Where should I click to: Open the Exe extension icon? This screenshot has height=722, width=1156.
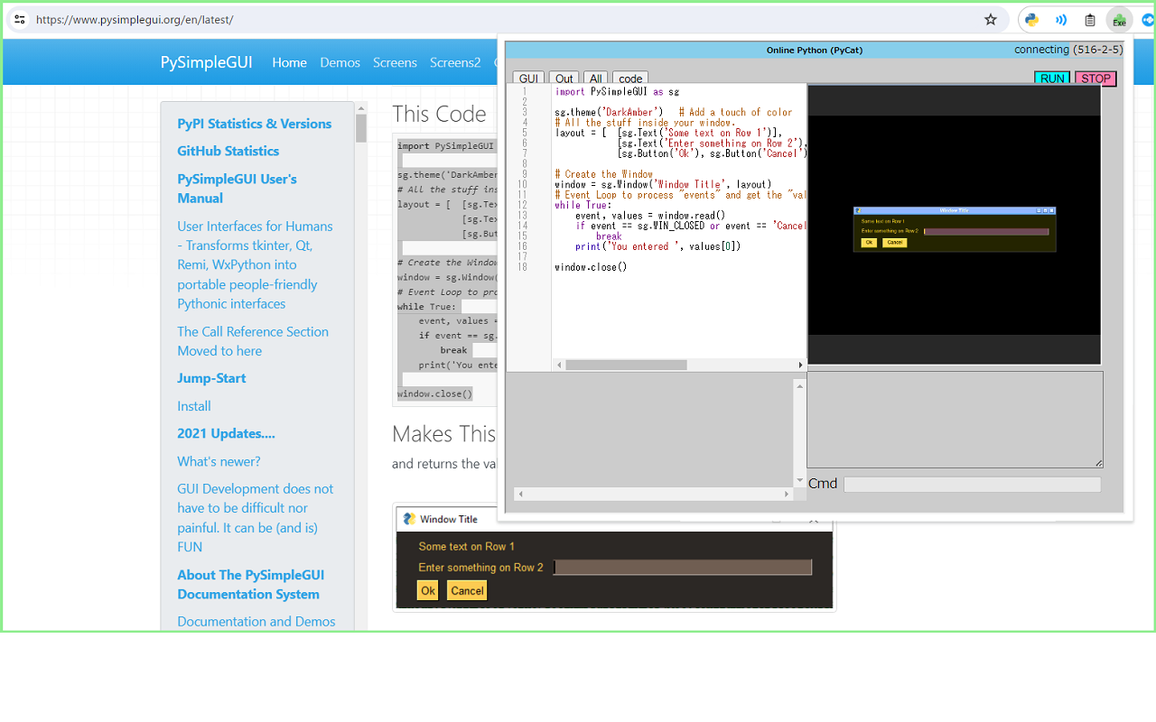pos(1119,19)
